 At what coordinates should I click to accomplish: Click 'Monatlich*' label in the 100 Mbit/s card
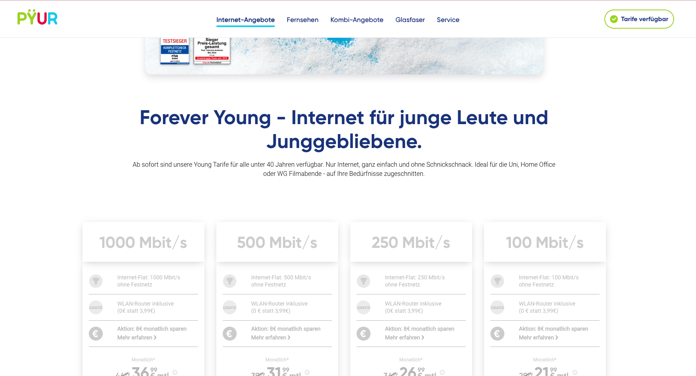click(x=545, y=360)
